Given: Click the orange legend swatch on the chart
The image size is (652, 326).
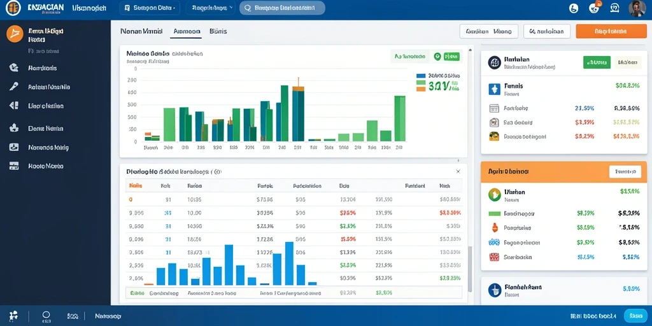Looking at the screenshot, I should 420,89.
